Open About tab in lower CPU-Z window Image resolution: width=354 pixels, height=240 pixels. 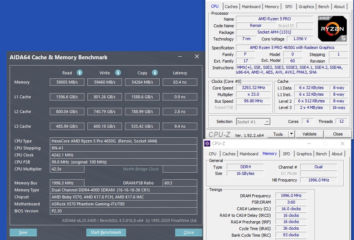pos(337,154)
